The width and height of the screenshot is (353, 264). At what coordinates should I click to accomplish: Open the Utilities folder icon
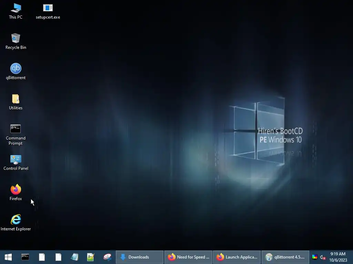(16, 102)
